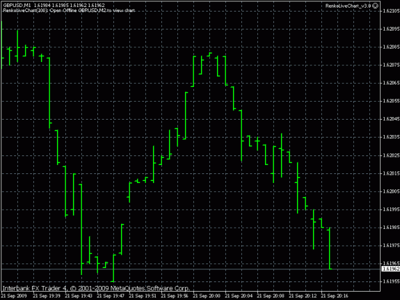400x300 pixels.
Task: Click price axis label 1.61995
Action: [391, 210]
